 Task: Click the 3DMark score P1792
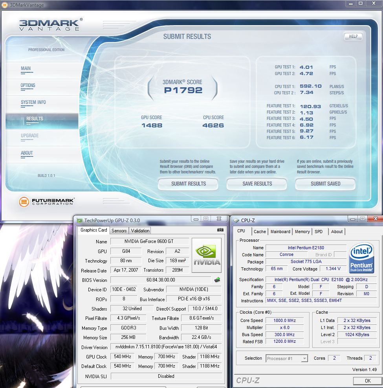(x=183, y=90)
